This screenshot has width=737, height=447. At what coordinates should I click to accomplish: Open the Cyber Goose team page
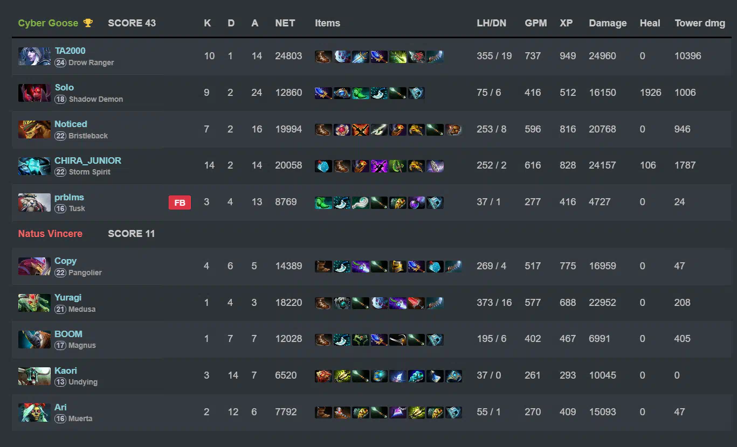click(x=48, y=23)
